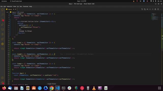Click the 'const CompC' declaration line
The width and height of the screenshot is (163, 91).
pyautogui.click(x=33, y=43)
